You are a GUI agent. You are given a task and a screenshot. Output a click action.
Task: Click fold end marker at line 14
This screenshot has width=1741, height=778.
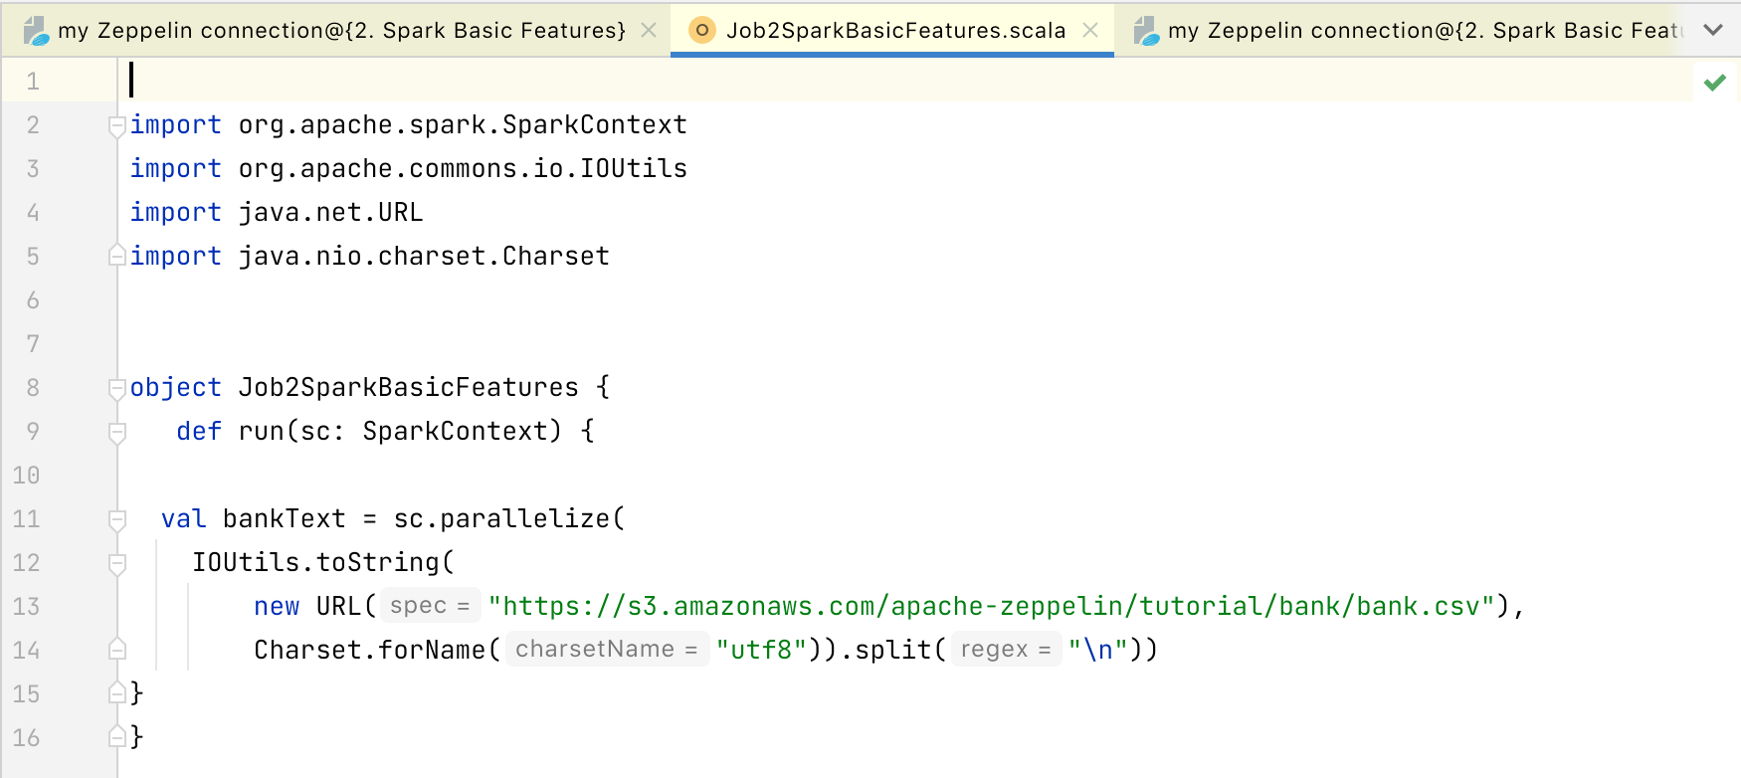pos(117,649)
